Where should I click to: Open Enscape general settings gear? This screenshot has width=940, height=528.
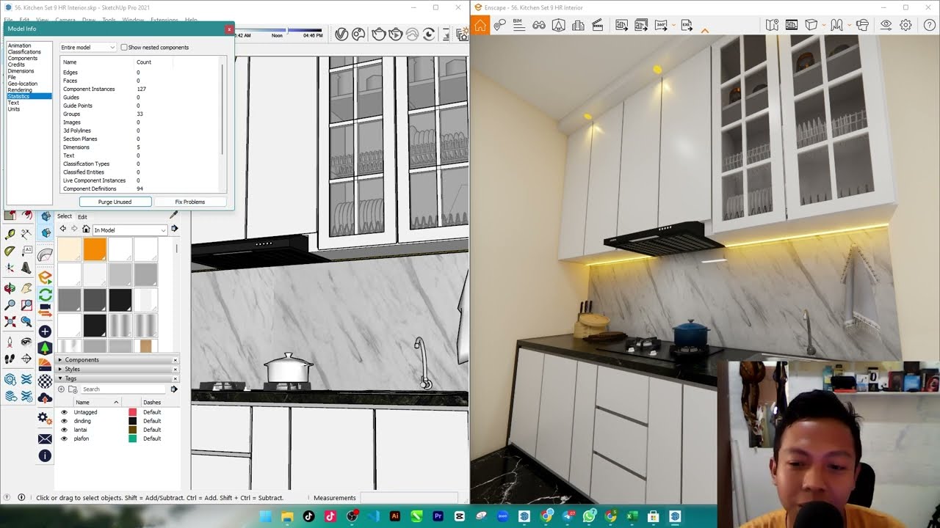906,25
